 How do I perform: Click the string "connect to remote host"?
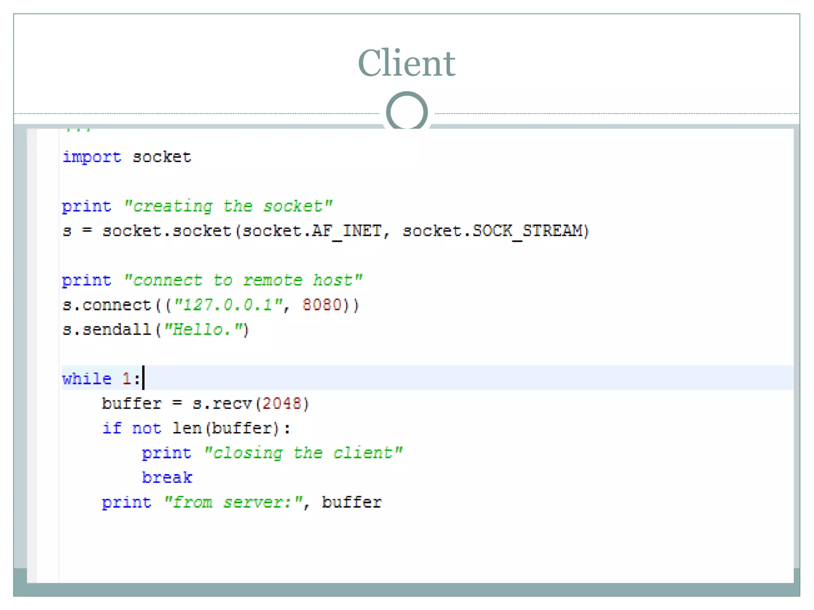click(x=243, y=280)
